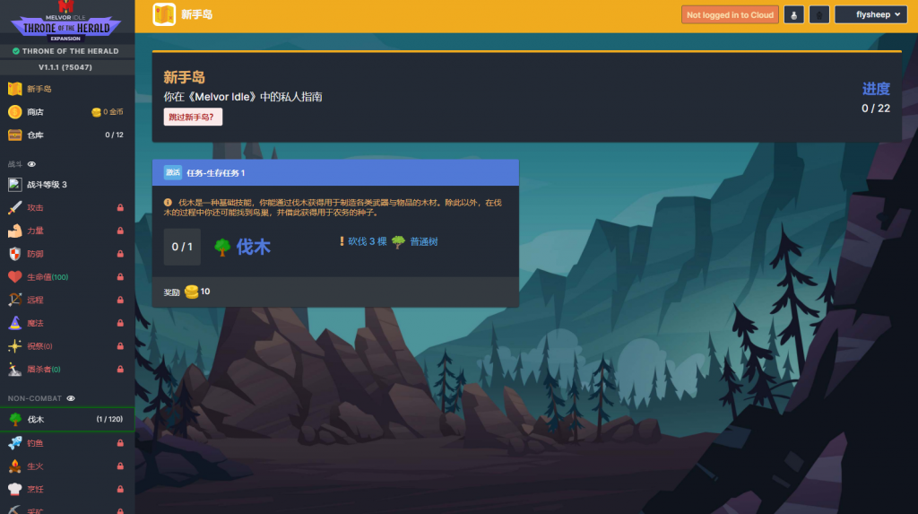This screenshot has width=918, height=514.
Task: Click the 跳过新手岛? skip tutorial button
Action: coord(193,117)
